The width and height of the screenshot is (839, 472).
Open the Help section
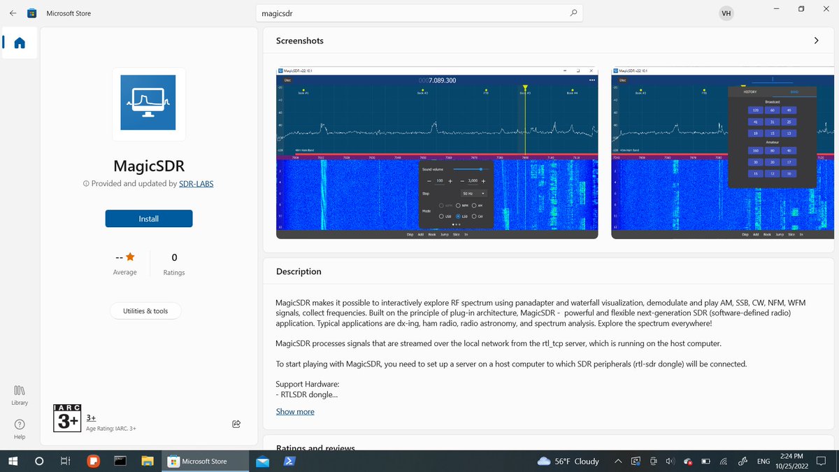pos(20,429)
